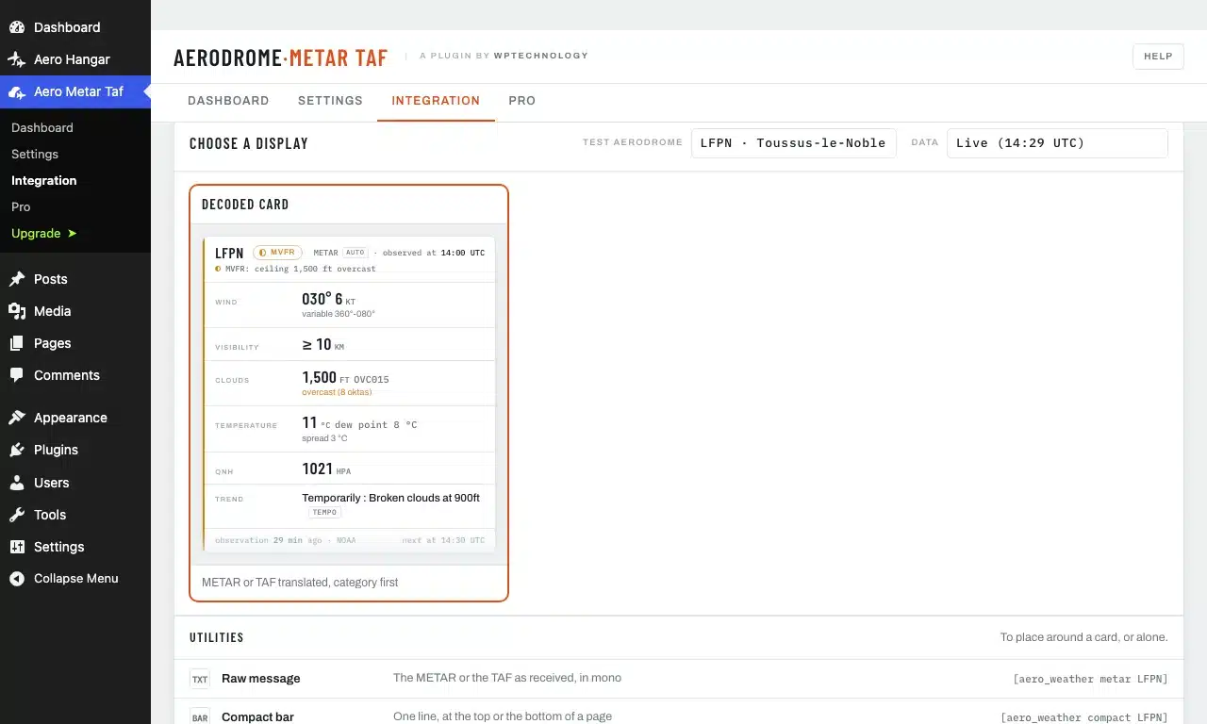The image size is (1207, 724).
Task: Switch to the SETTINGS tab
Action: click(x=330, y=101)
